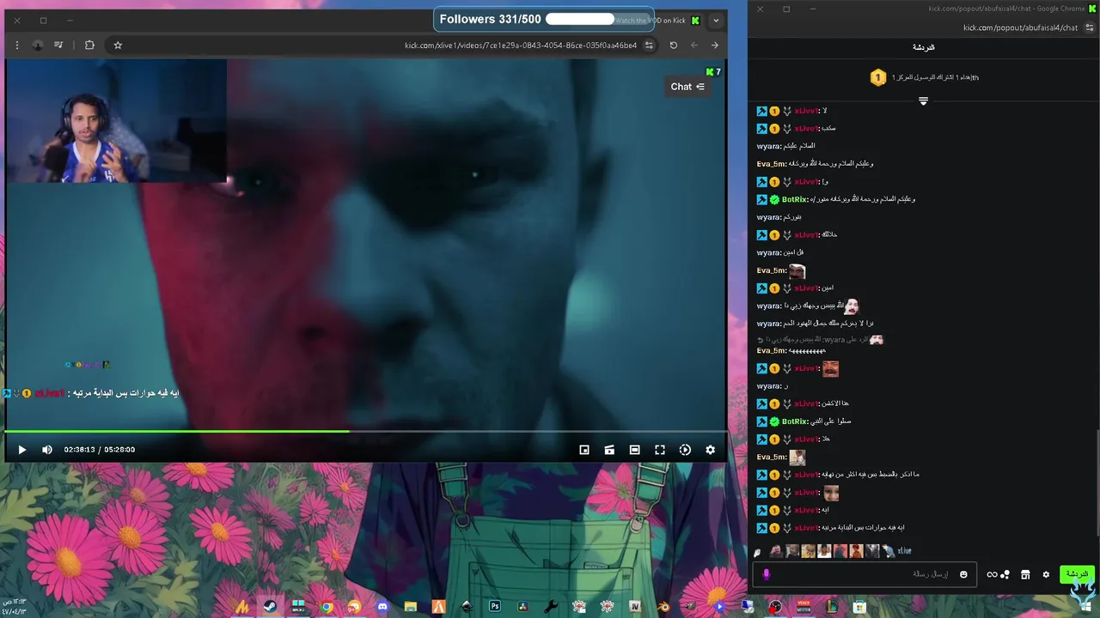Click xlive emote label in emote row
This screenshot has width=1100, height=618.
[x=904, y=551]
